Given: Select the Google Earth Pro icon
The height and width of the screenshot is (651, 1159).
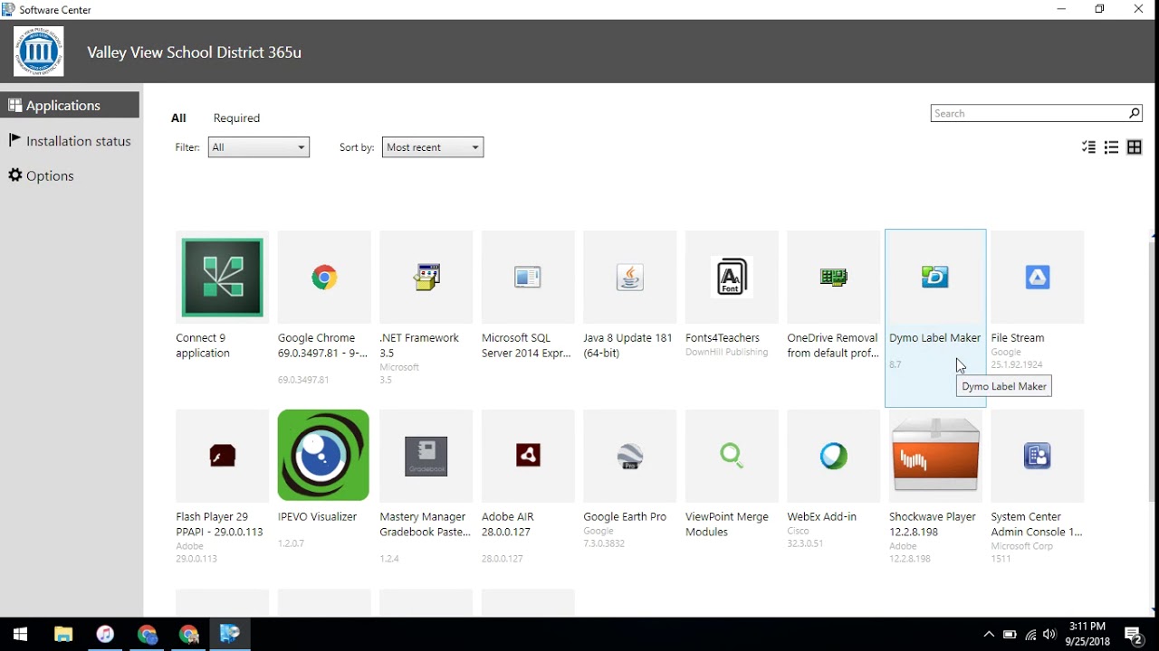Looking at the screenshot, I should (x=630, y=456).
